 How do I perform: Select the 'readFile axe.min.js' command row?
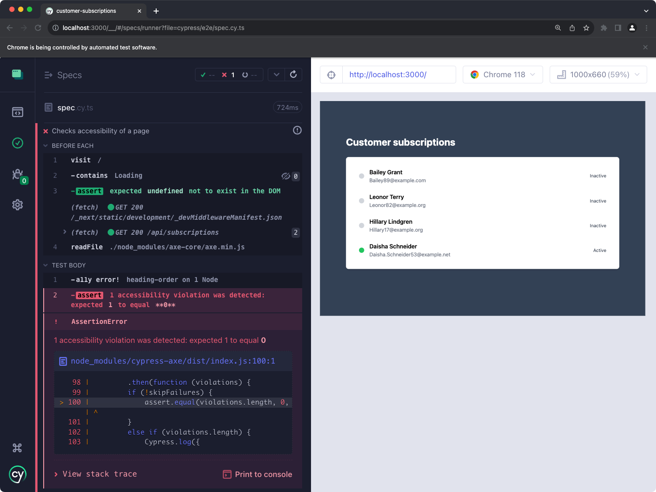pos(173,247)
